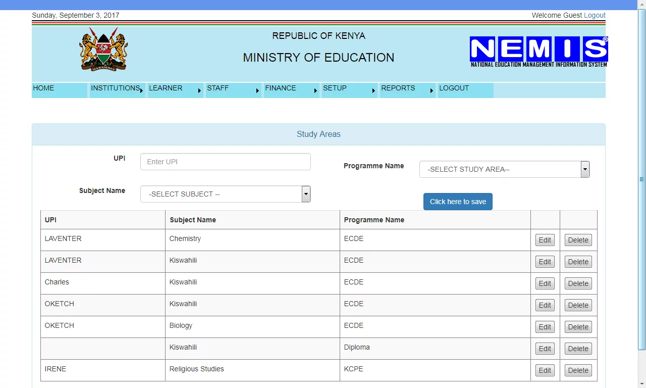
Task: Click the Logout link beside Welcome Guest
Action: pos(595,15)
